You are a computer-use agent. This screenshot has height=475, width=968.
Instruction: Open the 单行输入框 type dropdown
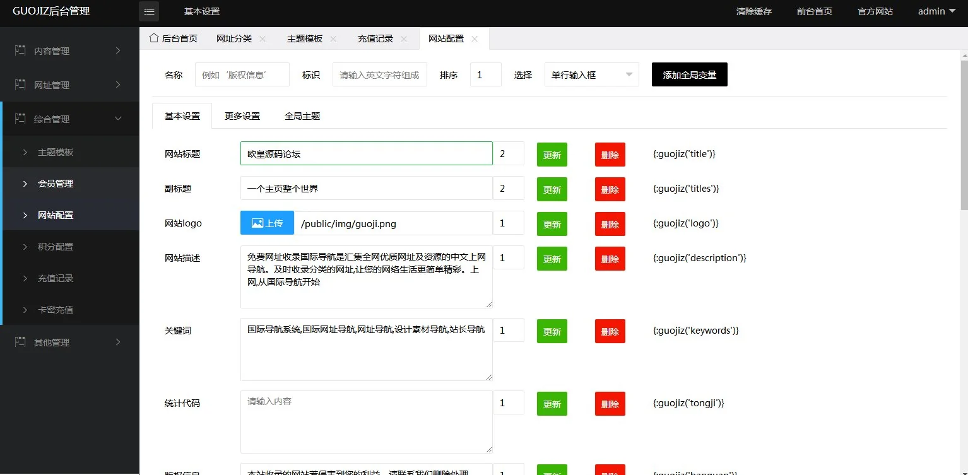[x=591, y=75]
